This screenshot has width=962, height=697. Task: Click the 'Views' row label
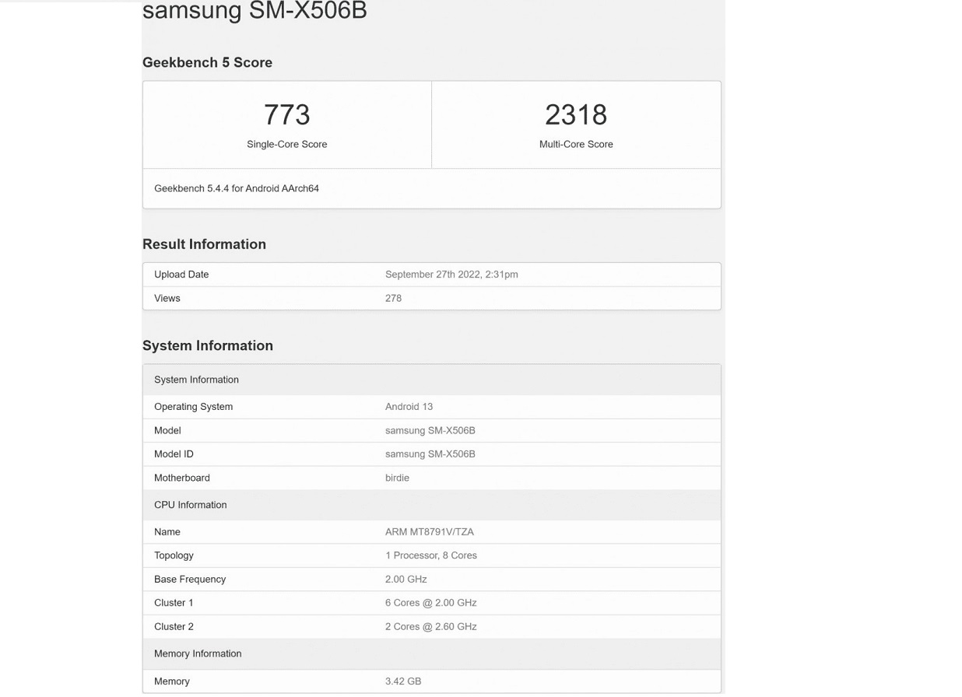(x=167, y=298)
